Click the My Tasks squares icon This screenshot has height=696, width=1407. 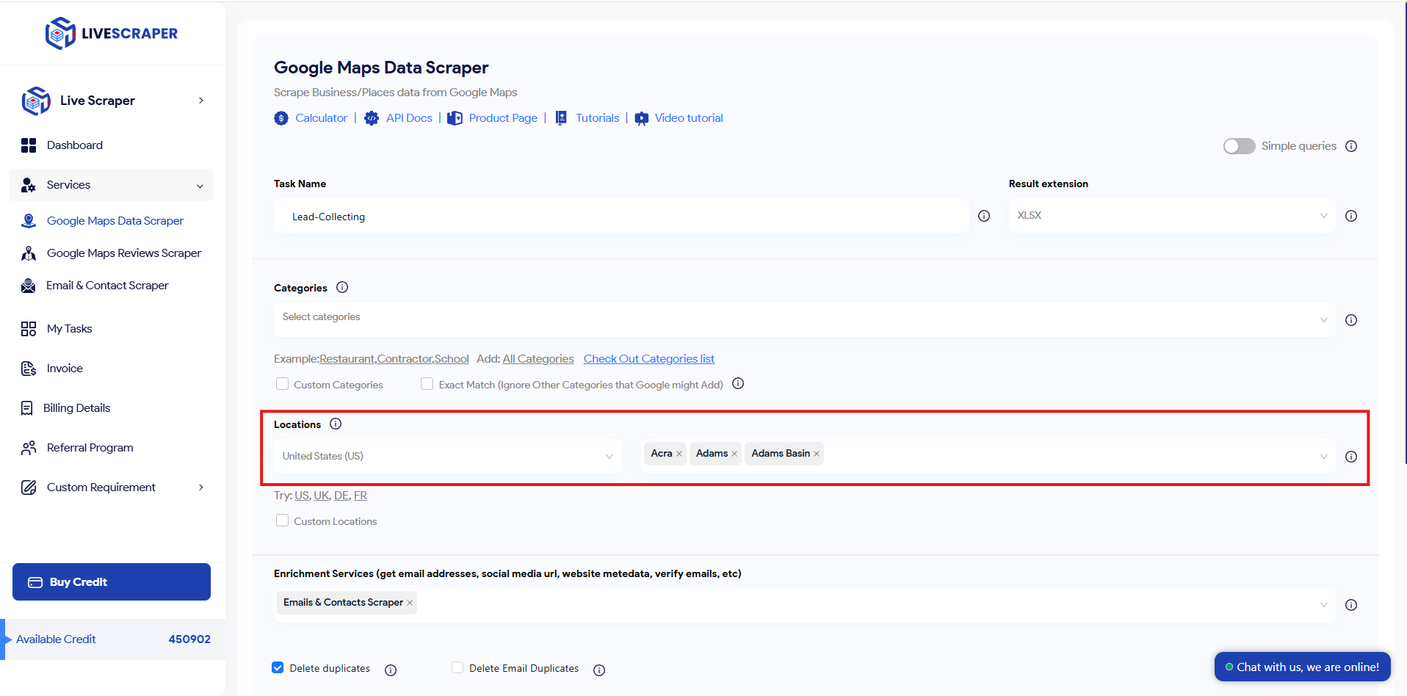point(29,329)
